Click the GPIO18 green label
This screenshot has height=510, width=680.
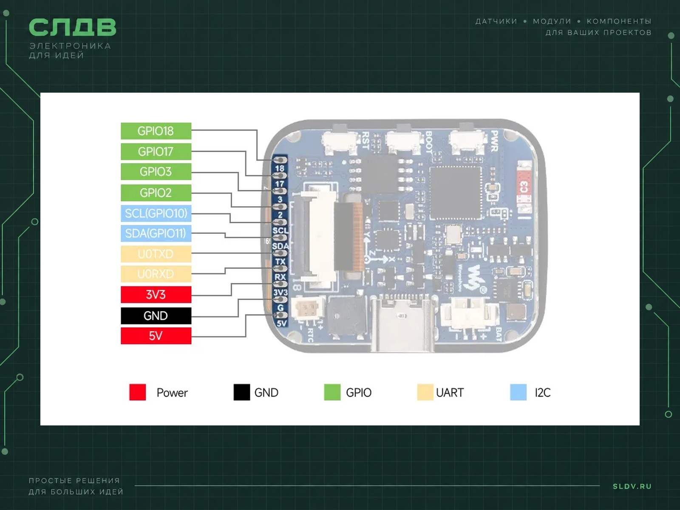pos(156,131)
